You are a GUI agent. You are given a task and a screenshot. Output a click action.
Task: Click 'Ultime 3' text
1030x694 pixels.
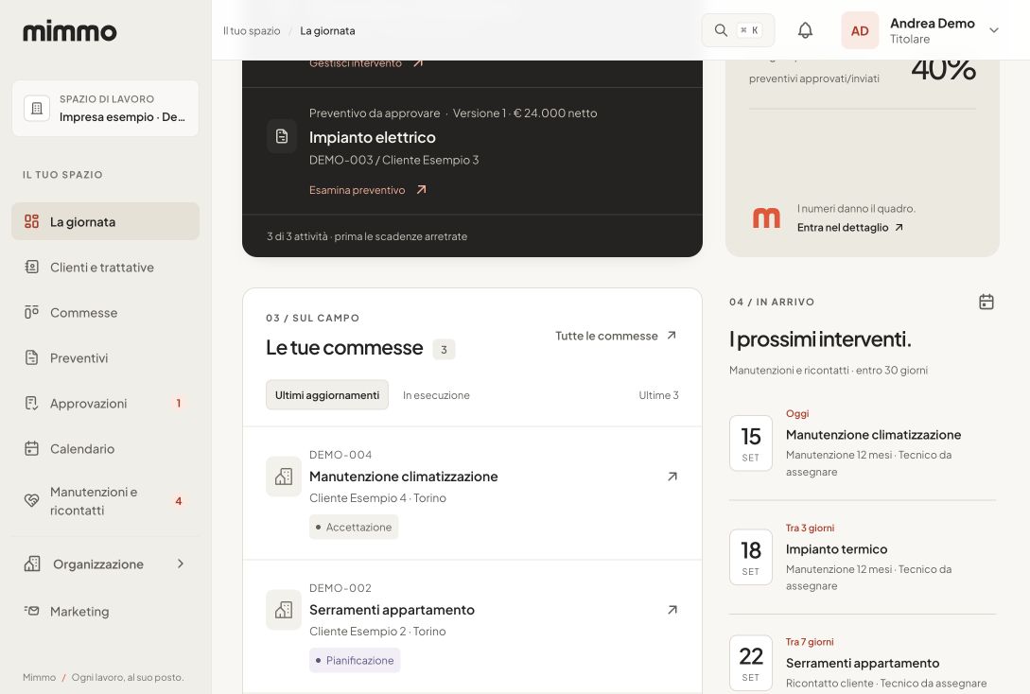tap(659, 394)
